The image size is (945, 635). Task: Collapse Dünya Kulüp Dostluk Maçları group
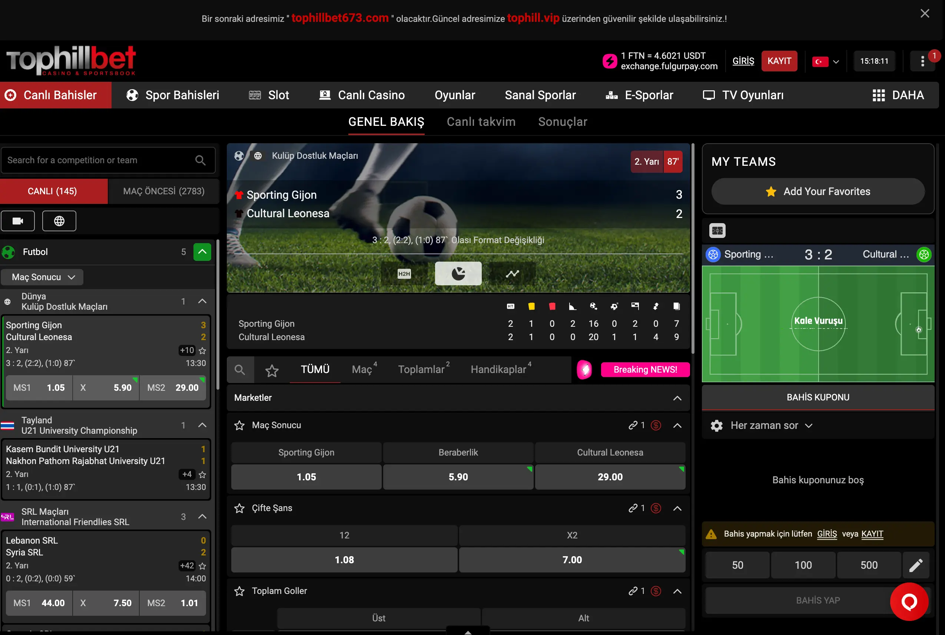pyautogui.click(x=202, y=301)
